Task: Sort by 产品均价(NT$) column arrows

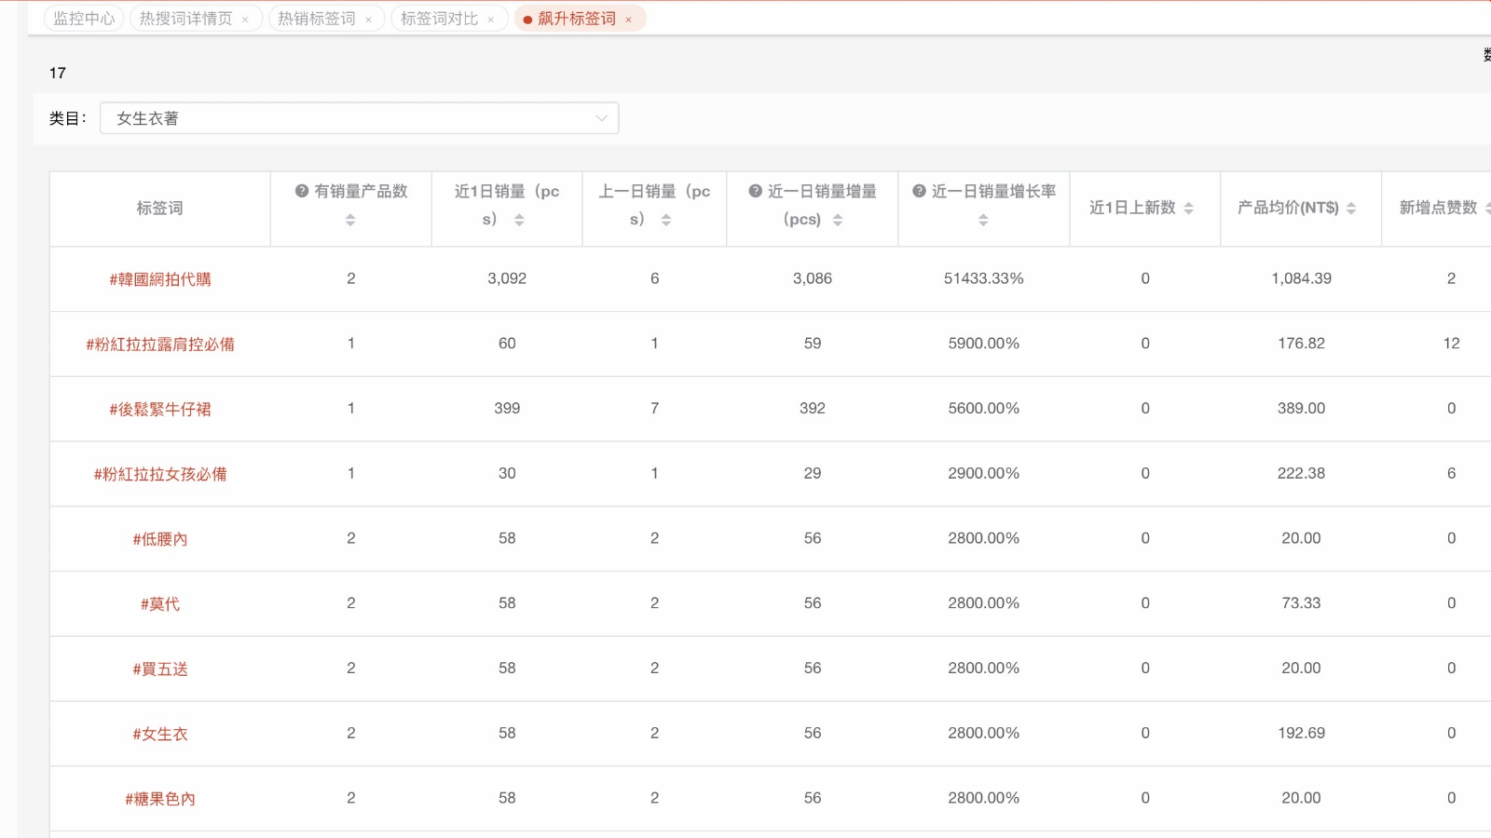Action: (x=1351, y=209)
